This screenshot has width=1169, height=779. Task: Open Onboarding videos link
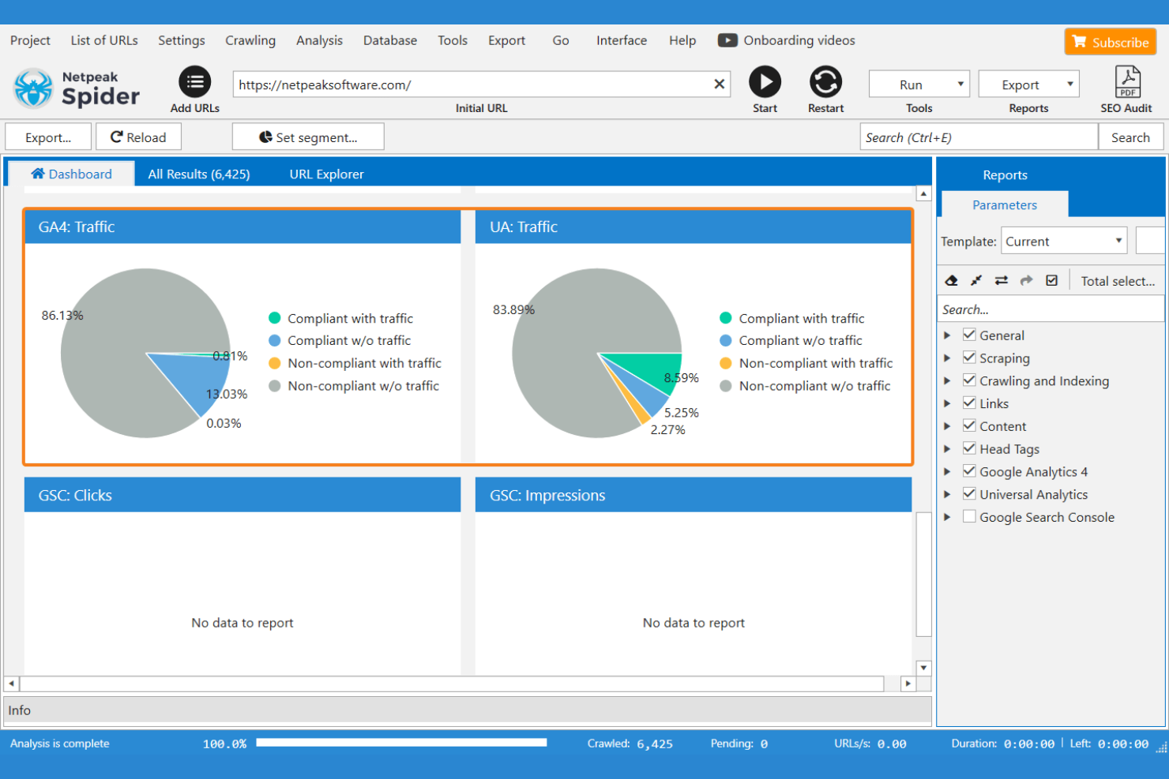[x=787, y=40]
